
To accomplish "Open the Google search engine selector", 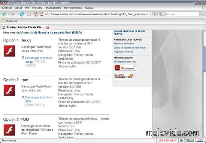I will pos(162,14).
